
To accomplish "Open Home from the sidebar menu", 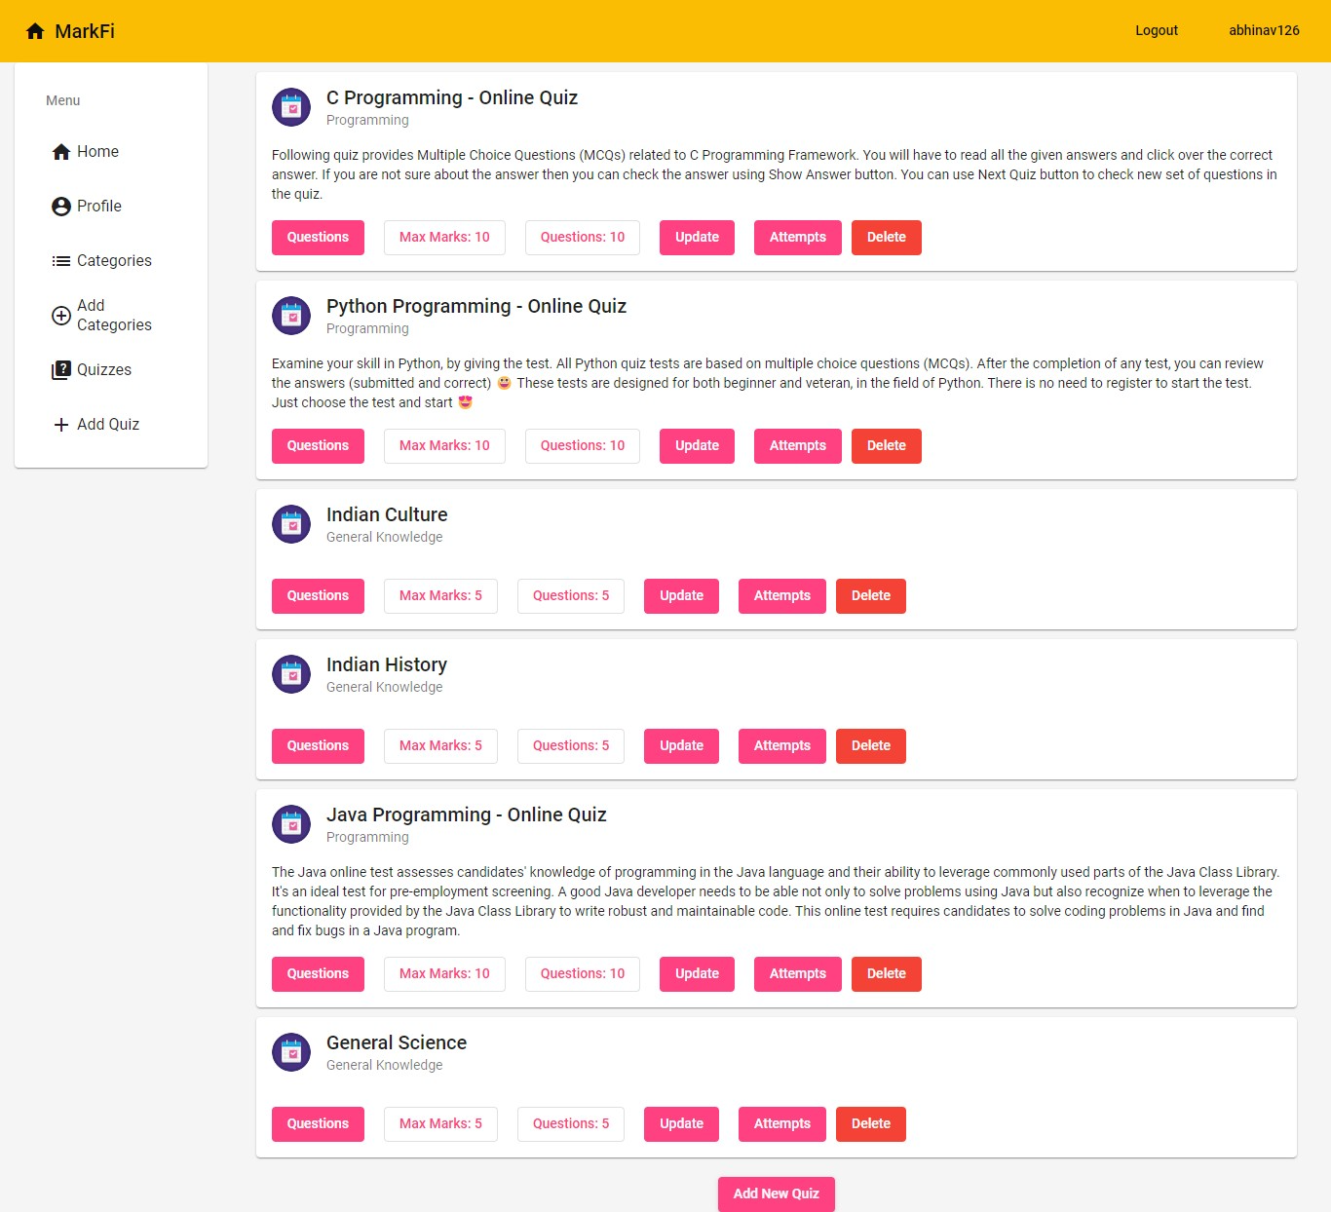I will point(111,152).
